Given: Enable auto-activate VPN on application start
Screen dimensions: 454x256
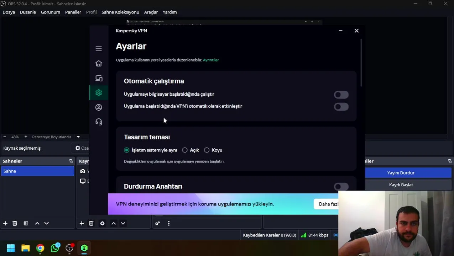Looking at the screenshot, I should pyautogui.click(x=341, y=107).
